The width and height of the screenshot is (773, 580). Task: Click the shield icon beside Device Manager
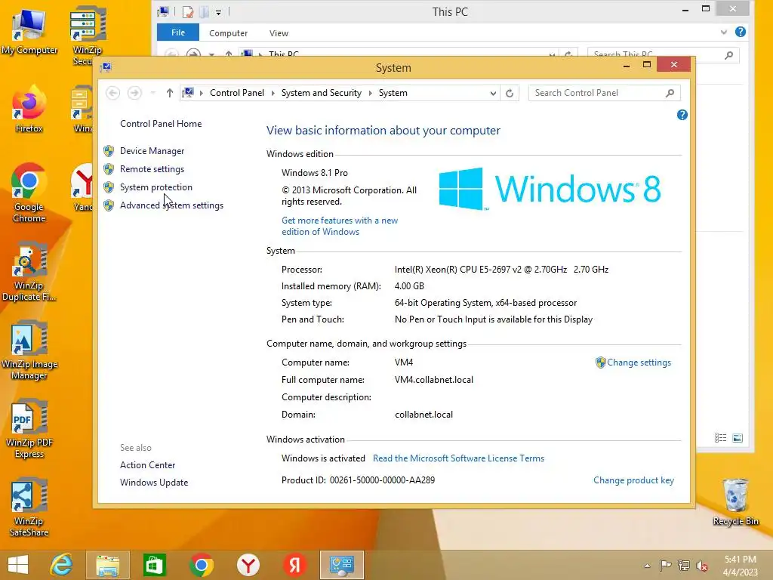(x=109, y=151)
